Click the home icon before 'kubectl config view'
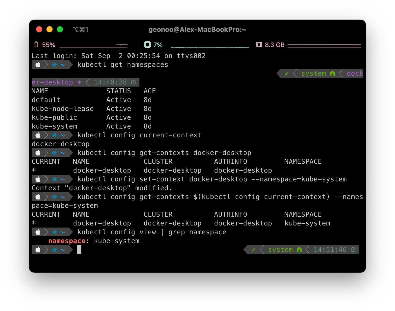This screenshot has height=311, width=395. [x=54, y=232]
